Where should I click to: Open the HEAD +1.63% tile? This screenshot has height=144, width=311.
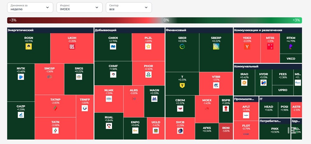point(269,110)
